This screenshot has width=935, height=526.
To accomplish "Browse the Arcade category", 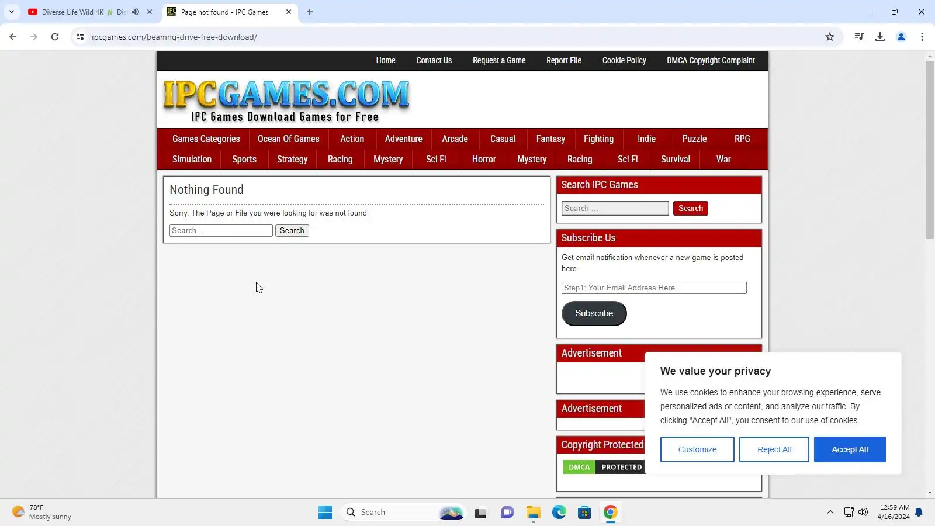I will point(455,139).
